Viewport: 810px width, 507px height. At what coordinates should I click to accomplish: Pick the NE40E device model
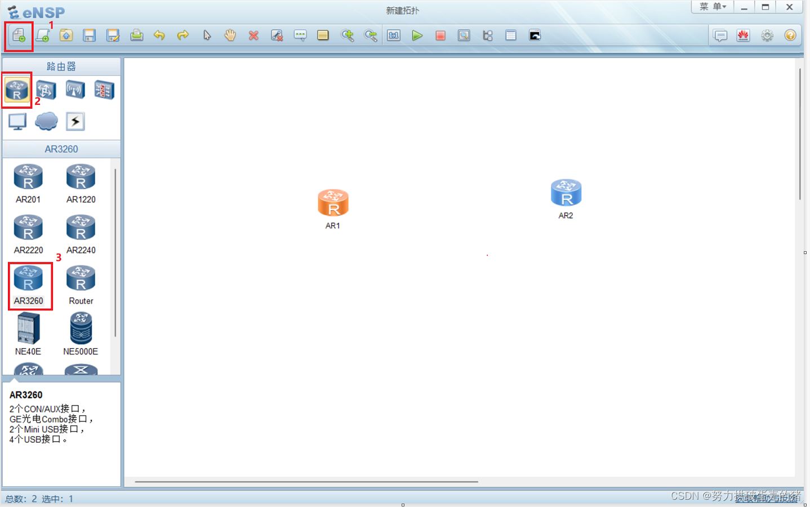pos(28,335)
